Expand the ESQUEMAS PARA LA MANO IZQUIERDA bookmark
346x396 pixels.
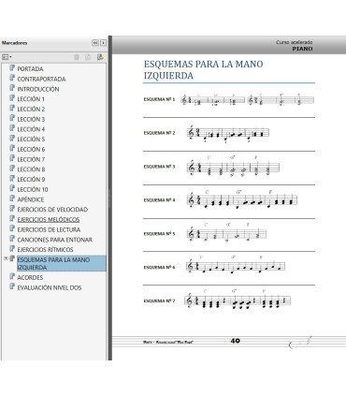click(x=6, y=258)
